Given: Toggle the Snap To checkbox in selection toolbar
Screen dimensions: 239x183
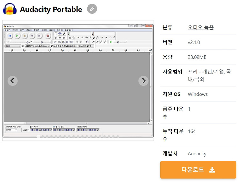Looking at the screenshot, I should 28,130.
